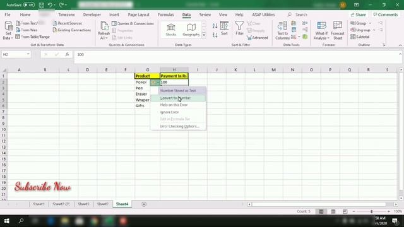Screen dimensions: 404x227
Task: Click From Table/Range
Action: [32, 37]
